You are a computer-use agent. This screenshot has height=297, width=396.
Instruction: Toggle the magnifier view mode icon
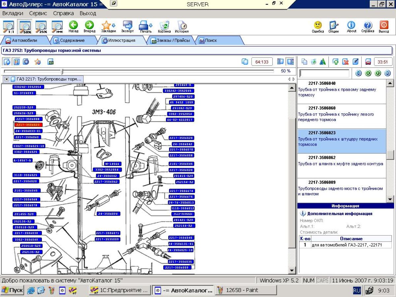[x=7, y=62]
